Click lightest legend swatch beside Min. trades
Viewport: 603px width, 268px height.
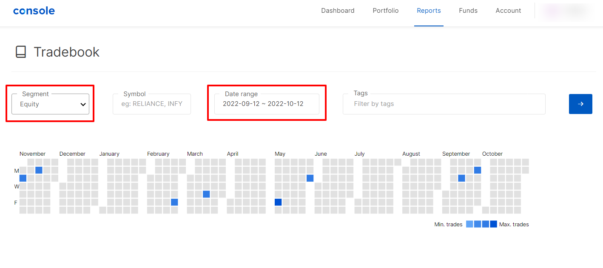click(469, 224)
